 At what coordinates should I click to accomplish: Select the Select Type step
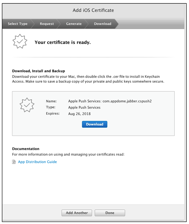coord(18,24)
